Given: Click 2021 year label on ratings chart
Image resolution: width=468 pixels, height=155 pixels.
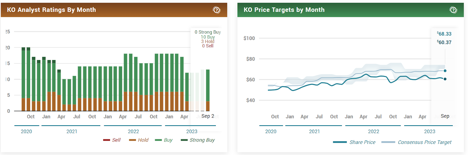Looking at the screenshot, I should [x=72, y=132].
